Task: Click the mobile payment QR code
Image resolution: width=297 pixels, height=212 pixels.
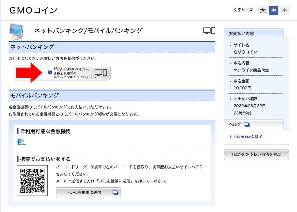Action: [32, 181]
